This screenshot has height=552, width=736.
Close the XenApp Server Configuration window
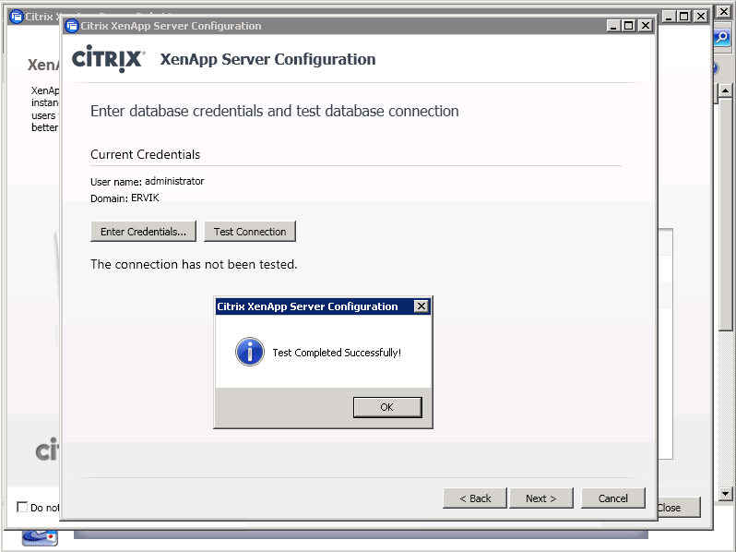tap(646, 26)
